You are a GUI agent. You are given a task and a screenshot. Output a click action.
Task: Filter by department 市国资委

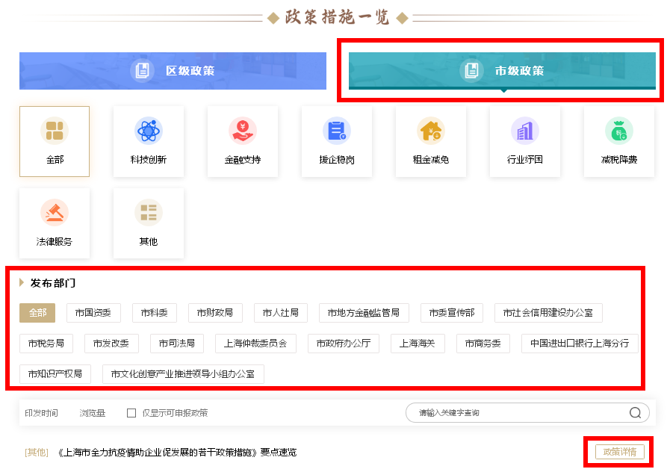click(93, 313)
